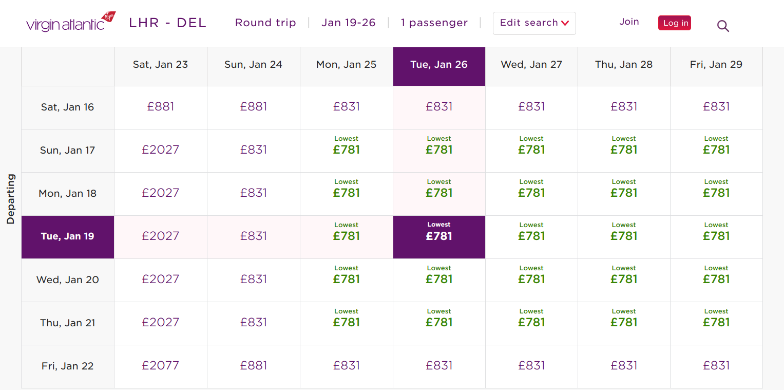Select the Sat, Jan 16 departing row header
The width and height of the screenshot is (784, 390).
pyautogui.click(x=68, y=107)
